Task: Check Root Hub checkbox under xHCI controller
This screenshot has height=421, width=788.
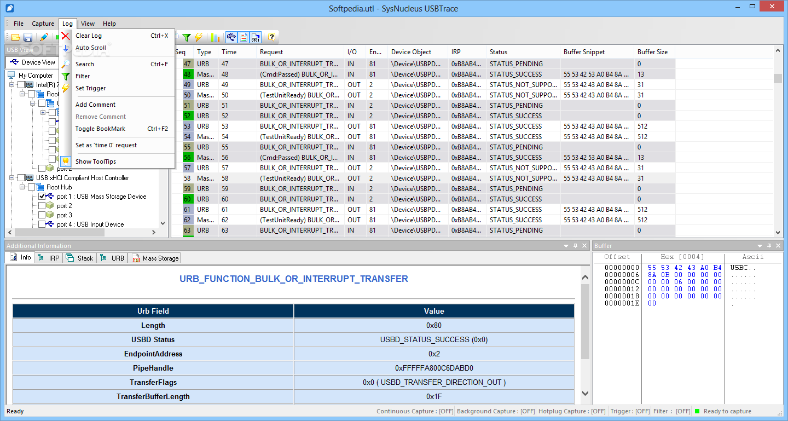Action: (31, 187)
